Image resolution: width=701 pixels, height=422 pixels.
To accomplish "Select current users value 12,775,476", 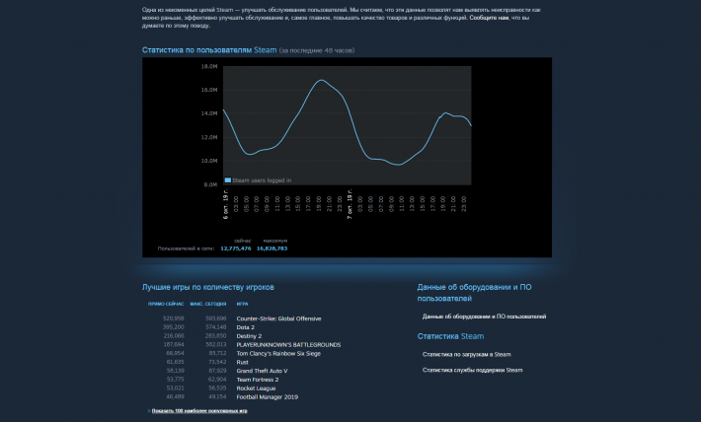I will (x=236, y=248).
